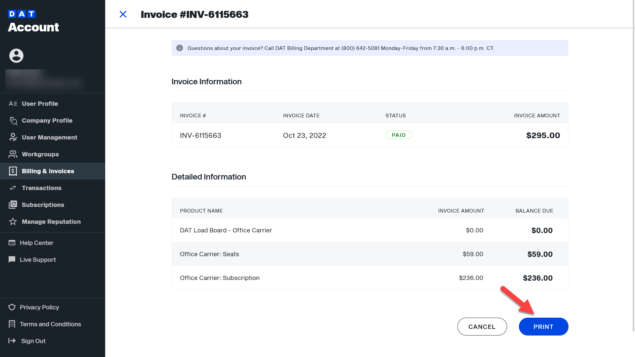Click the Help Center icon
Screen dimensions: 635x357
[x=12, y=243]
